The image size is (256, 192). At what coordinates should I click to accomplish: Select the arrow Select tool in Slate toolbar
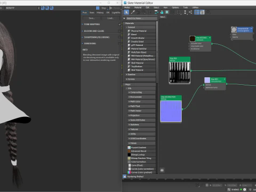click(x=126, y=12)
